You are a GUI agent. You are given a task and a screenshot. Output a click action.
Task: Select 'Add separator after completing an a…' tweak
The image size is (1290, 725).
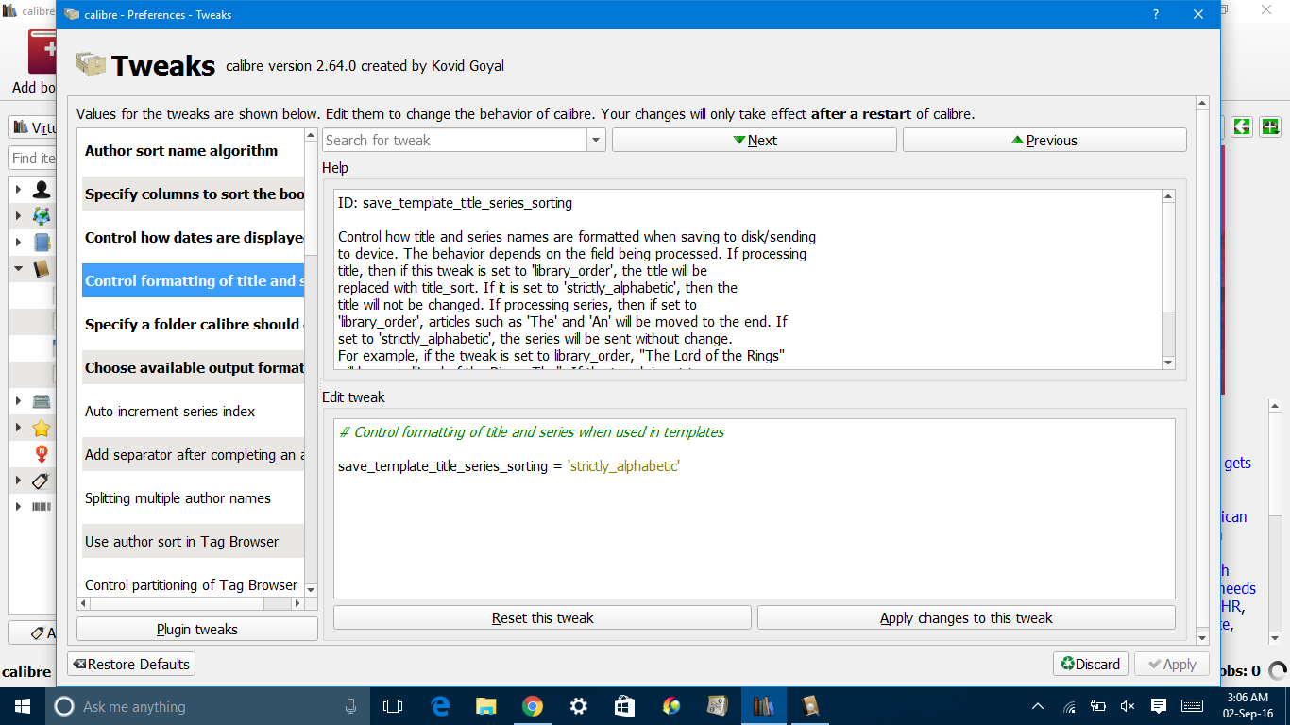(x=193, y=455)
